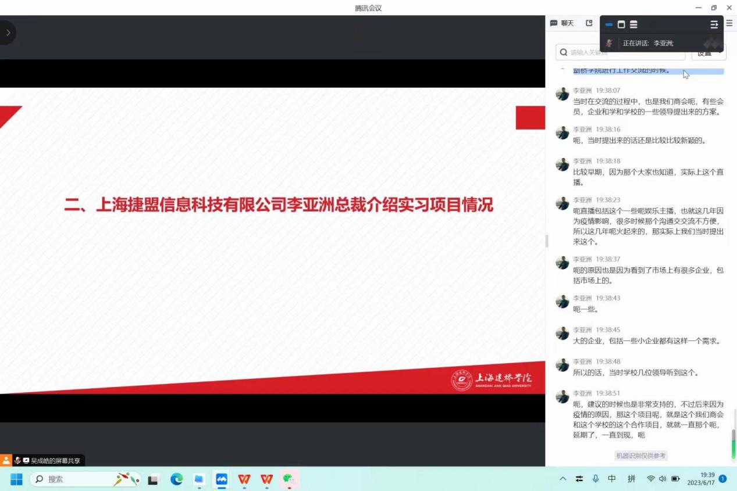Screen dimensions: 737x491
Task: Select the line 呃，当时提出来的话还是比较比较新颖的
Action: tap(639, 141)
